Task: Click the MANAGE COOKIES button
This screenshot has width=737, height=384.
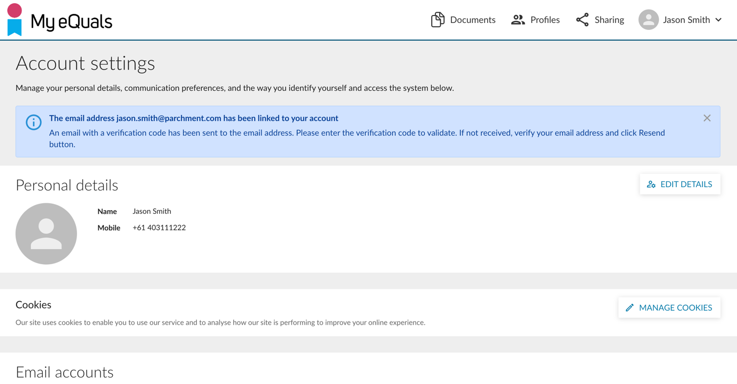Action: tap(669, 308)
